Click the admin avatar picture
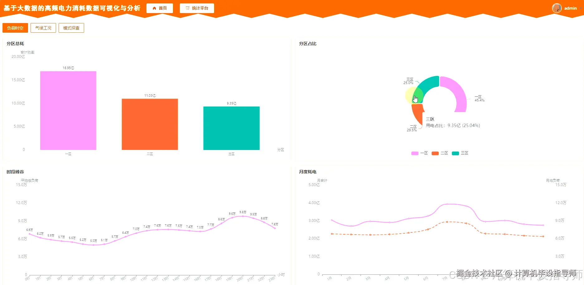Image resolution: width=584 pixels, height=285 pixels. tap(557, 8)
